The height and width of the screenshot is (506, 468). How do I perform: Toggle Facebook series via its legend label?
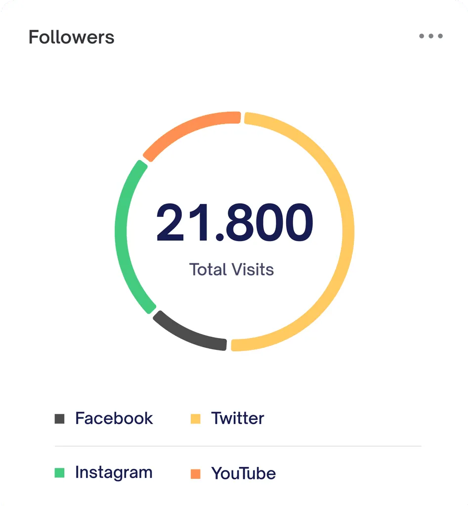coord(114,419)
